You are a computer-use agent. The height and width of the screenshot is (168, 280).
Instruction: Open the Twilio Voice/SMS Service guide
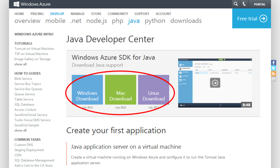(33, 120)
